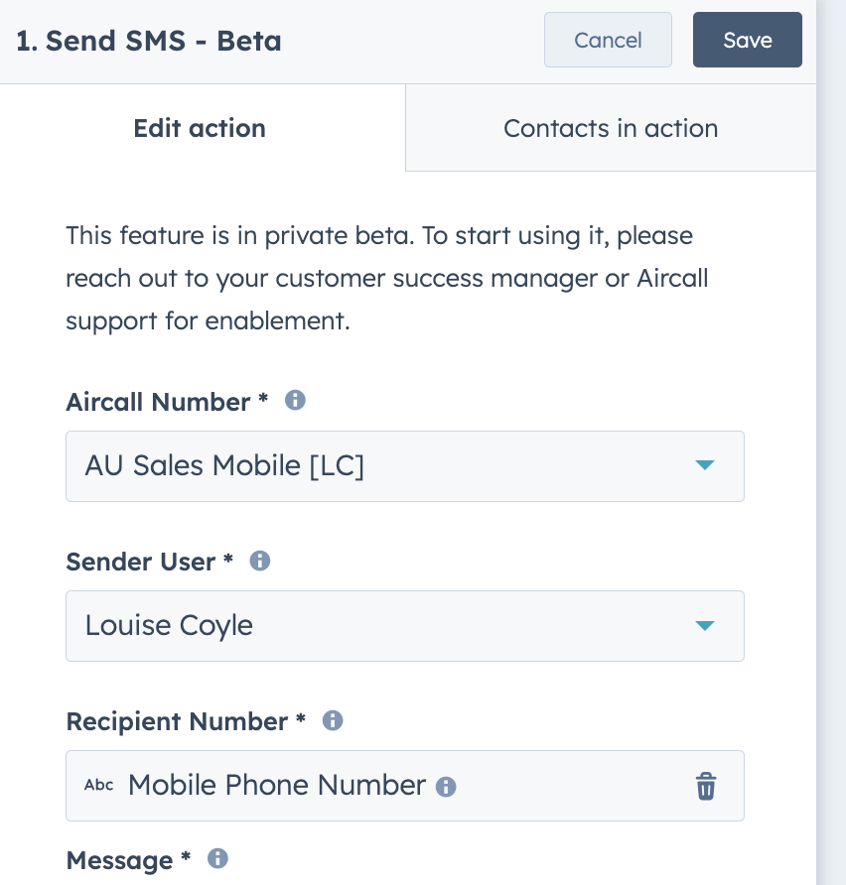Screen dimensions: 846x885
Task: Click the Sender User info icon
Action: point(260,561)
